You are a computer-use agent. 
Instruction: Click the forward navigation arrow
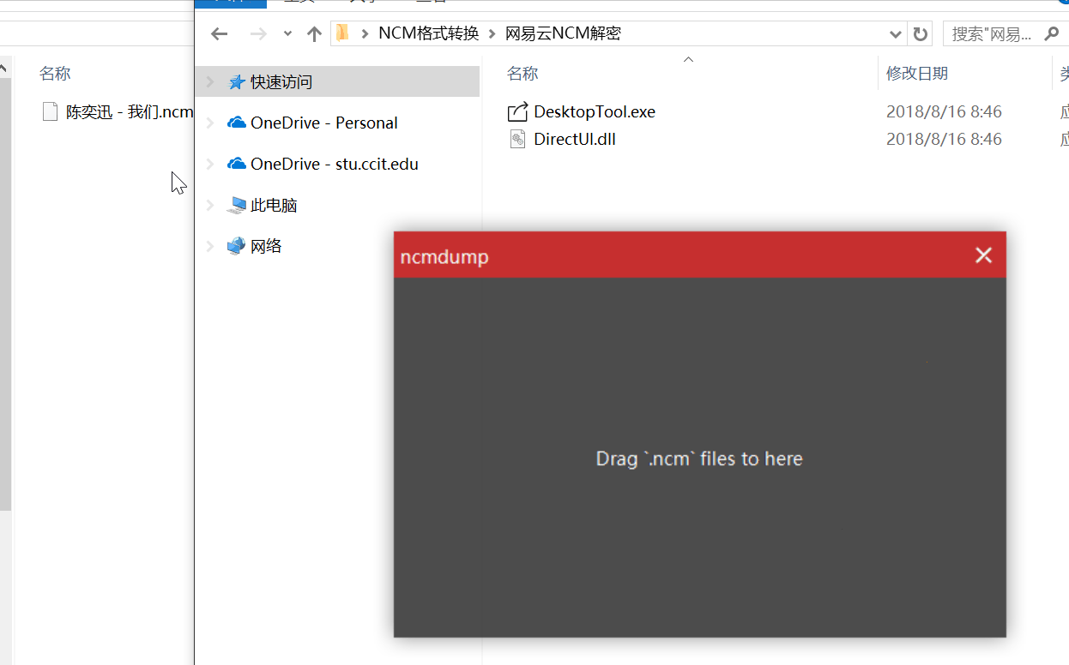coord(258,34)
